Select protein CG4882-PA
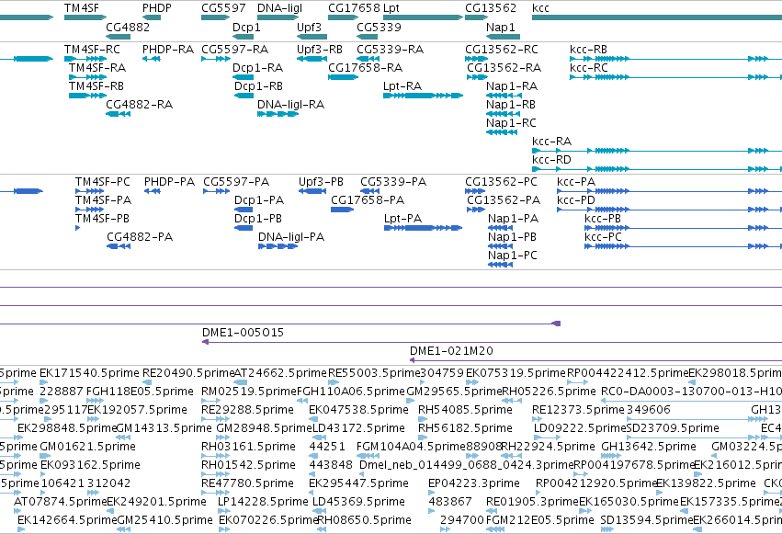 (140, 237)
